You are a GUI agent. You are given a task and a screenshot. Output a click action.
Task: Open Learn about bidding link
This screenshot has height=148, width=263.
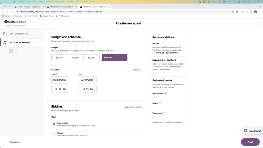coord(134,107)
